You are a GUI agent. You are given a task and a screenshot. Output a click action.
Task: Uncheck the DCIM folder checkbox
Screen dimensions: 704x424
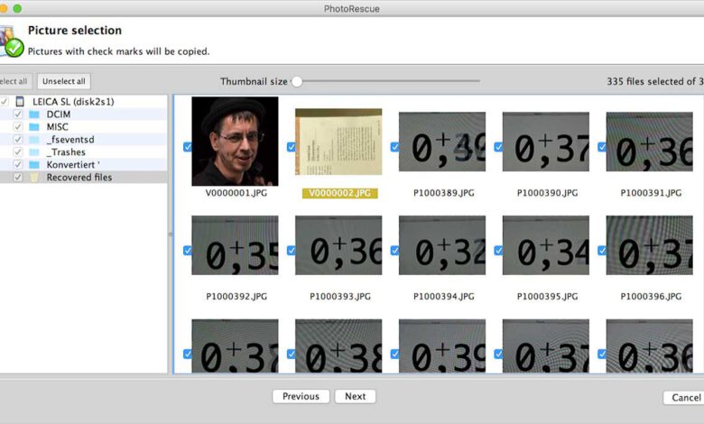click(x=18, y=115)
